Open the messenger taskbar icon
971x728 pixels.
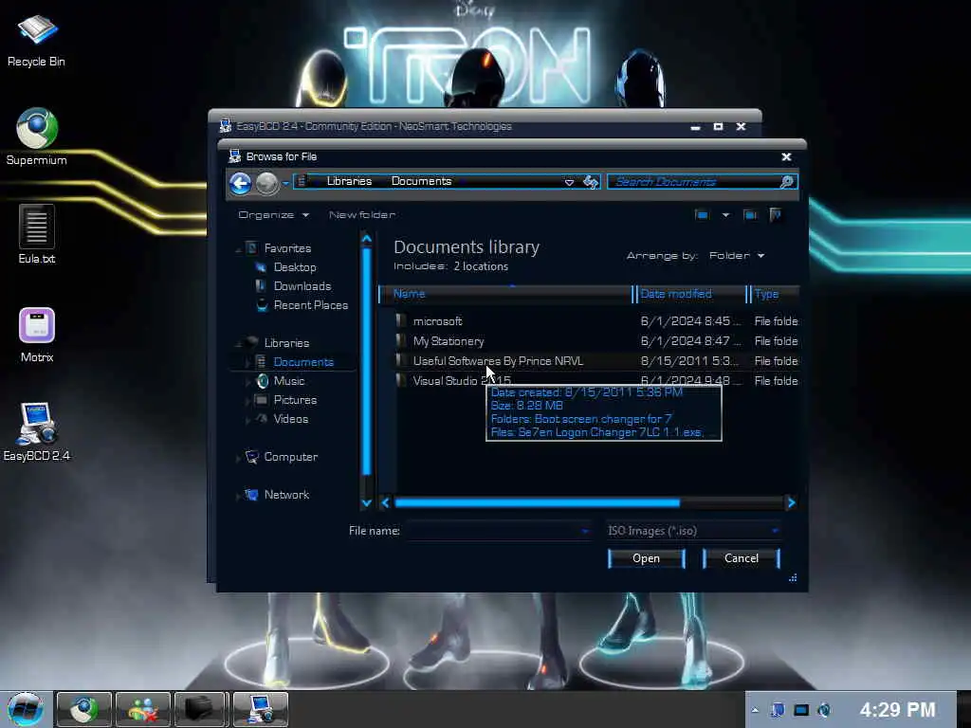(x=142, y=709)
